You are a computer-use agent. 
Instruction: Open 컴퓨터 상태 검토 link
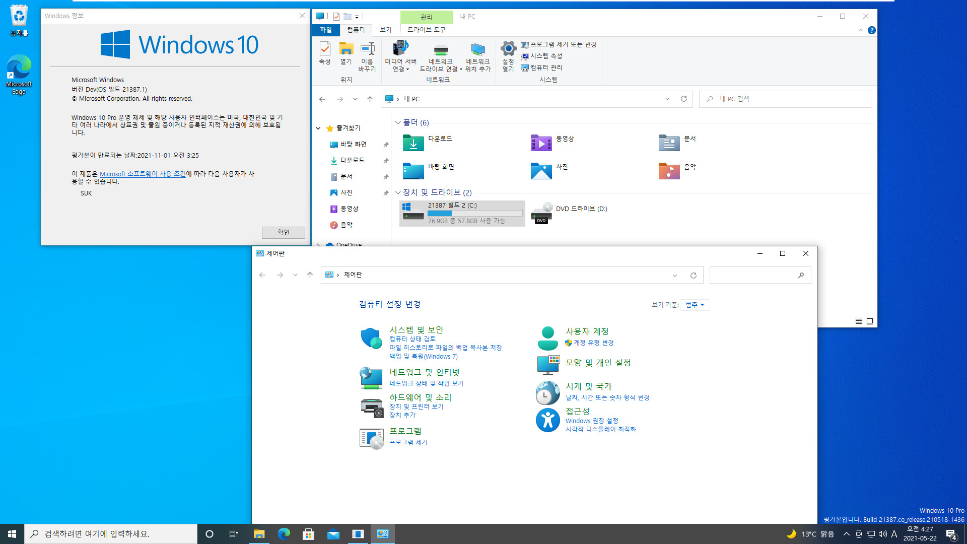(412, 339)
